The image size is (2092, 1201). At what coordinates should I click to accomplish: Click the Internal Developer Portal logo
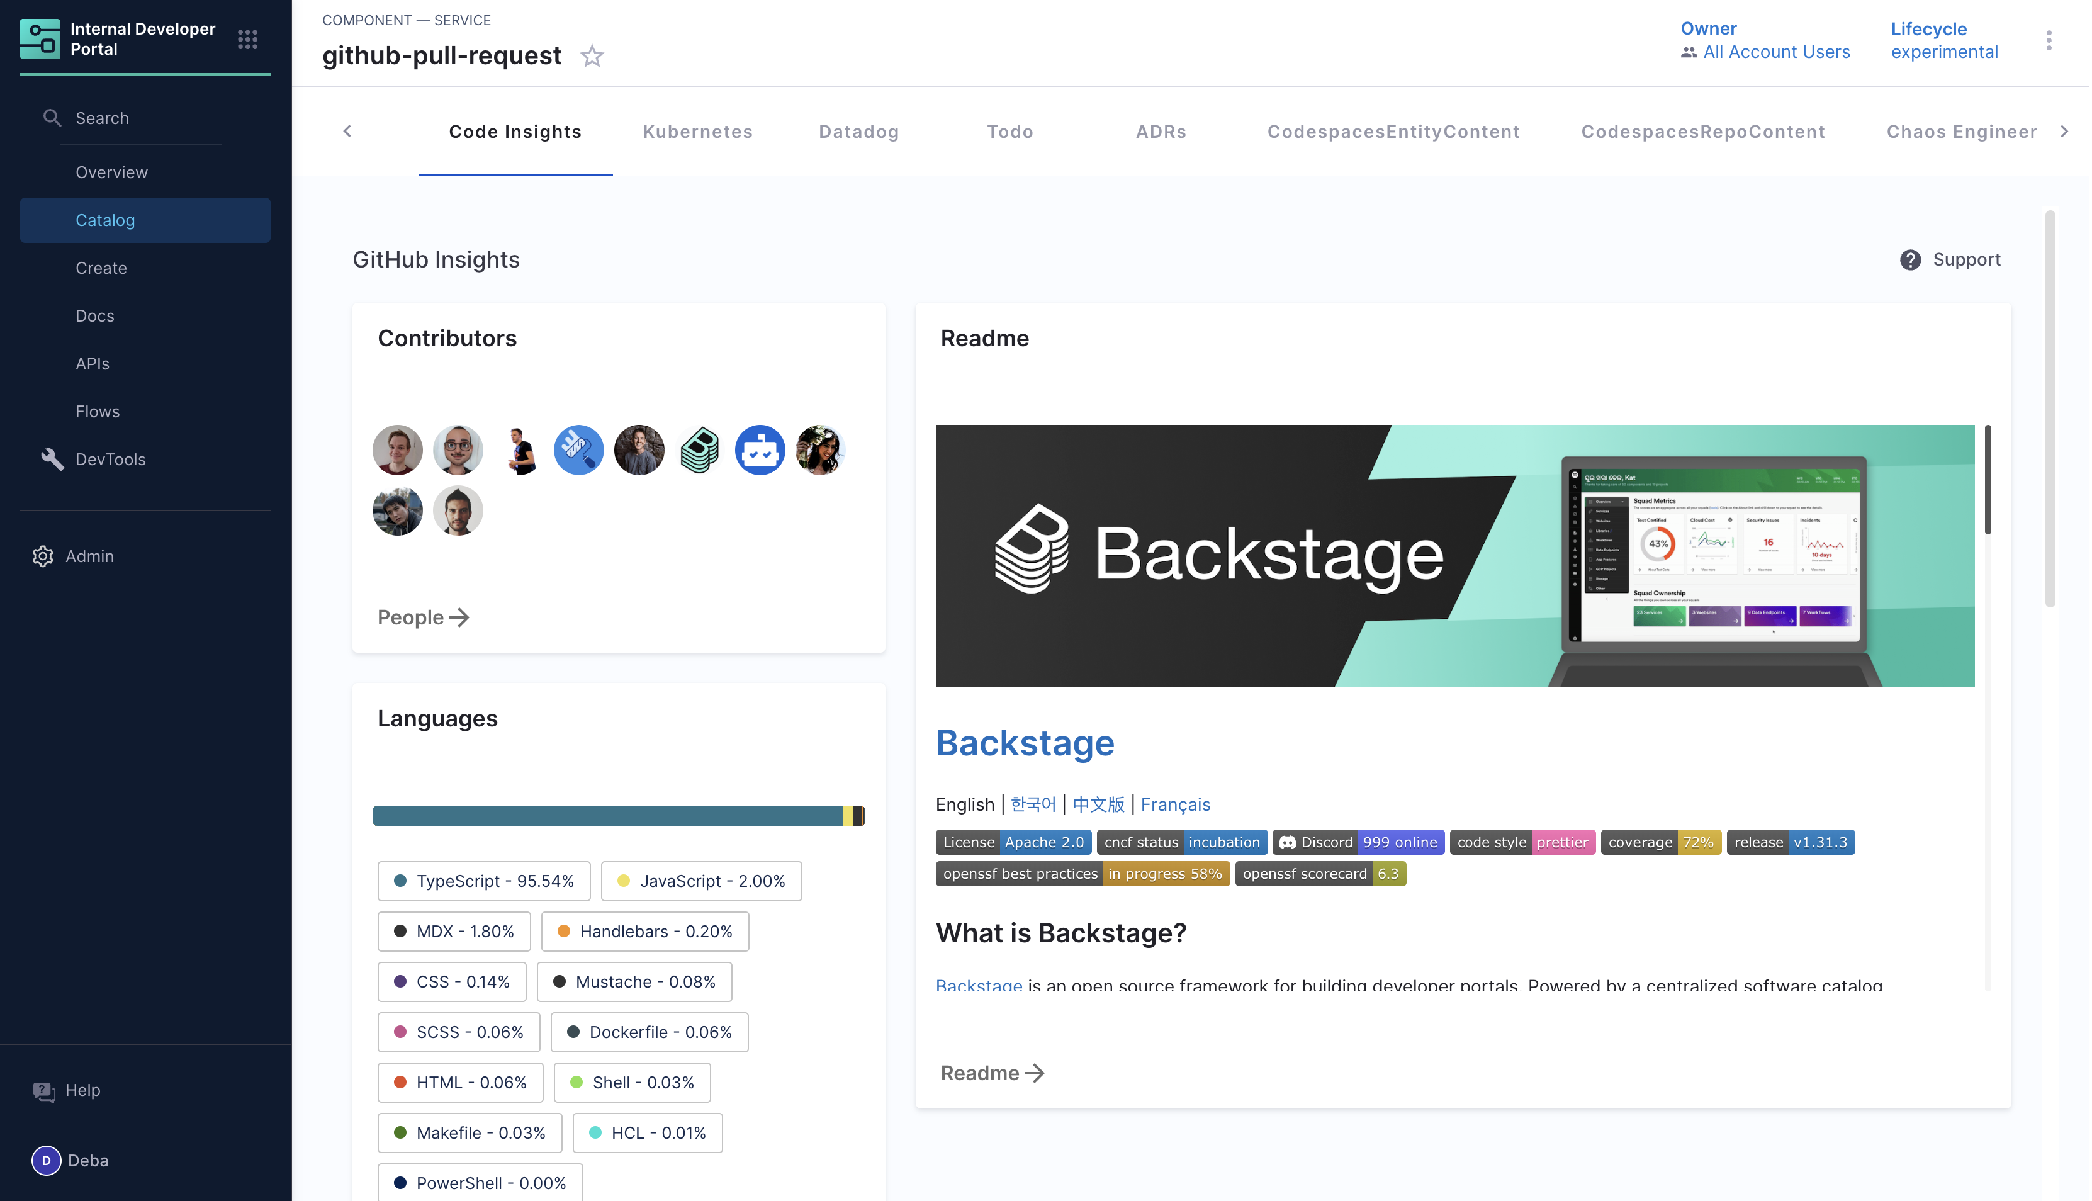pyautogui.click(x=40, y=39)
